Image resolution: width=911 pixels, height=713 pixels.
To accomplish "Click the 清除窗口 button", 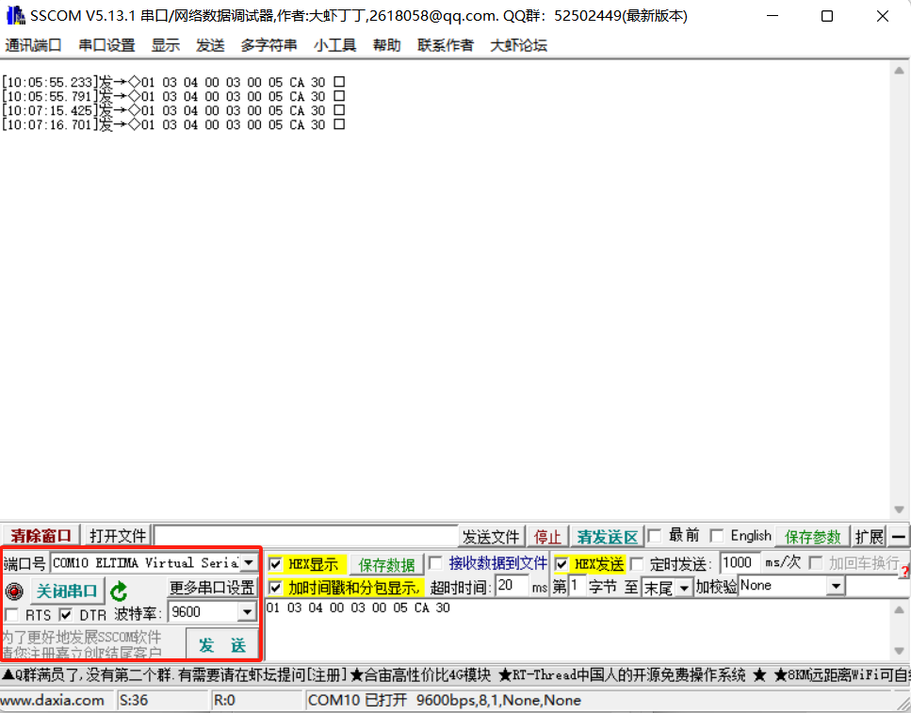I will click(41, 536).
